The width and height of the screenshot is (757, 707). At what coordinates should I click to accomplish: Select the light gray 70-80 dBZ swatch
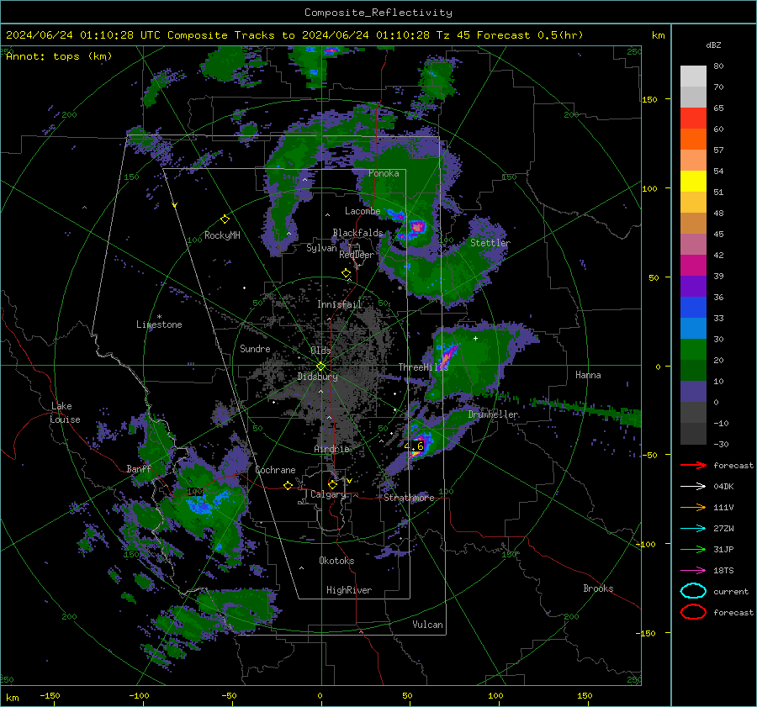tap(693, 76)
